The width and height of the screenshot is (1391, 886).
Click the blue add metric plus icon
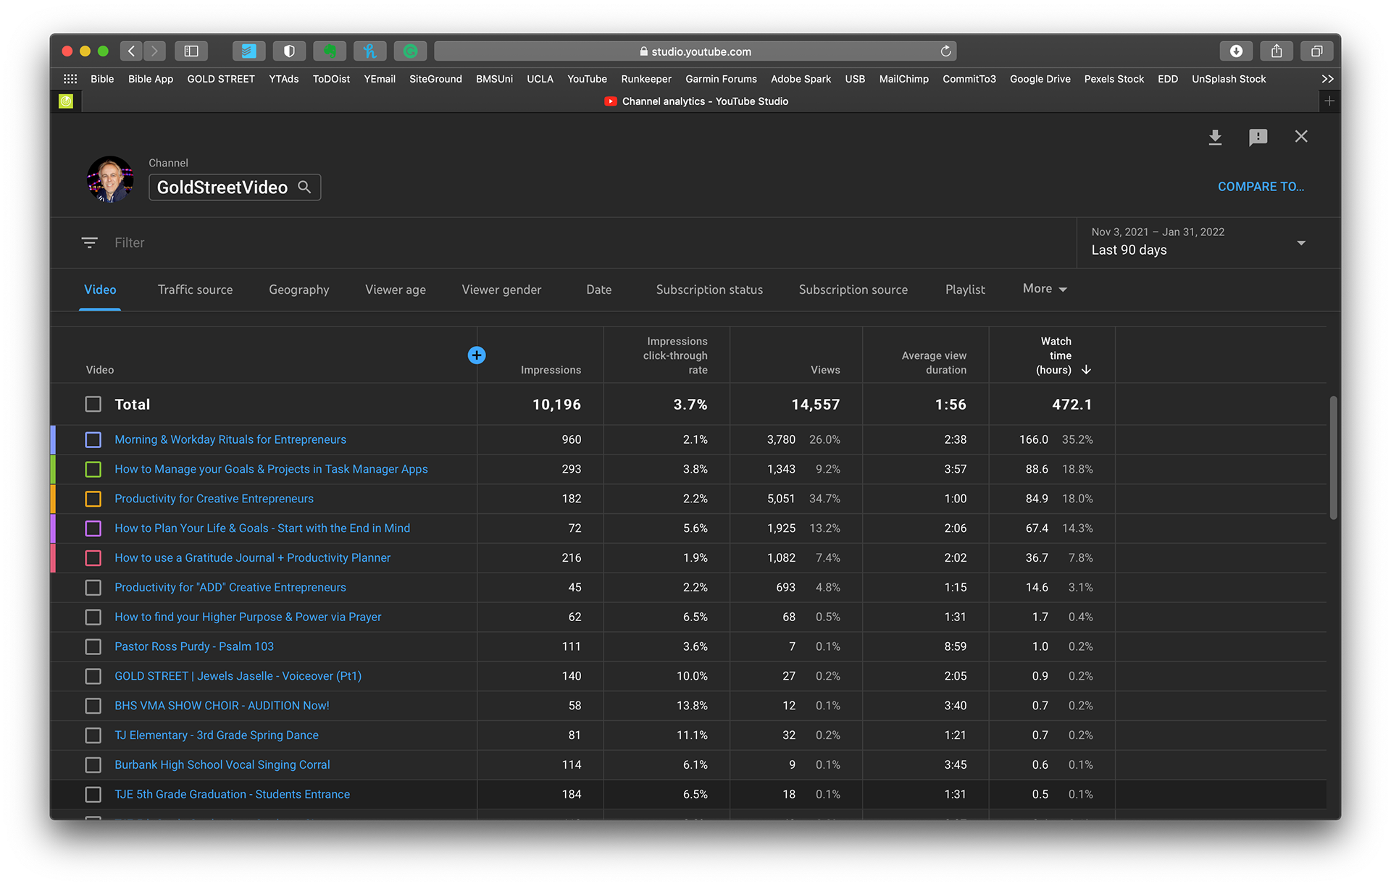[477, 355]
